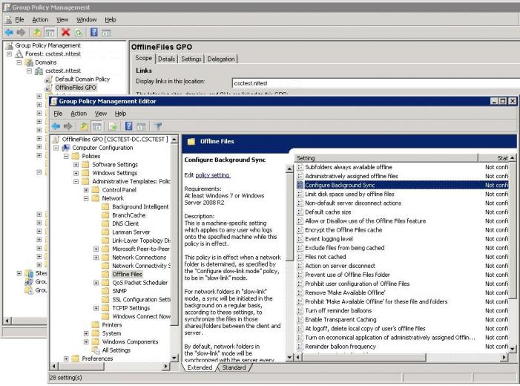The image size is (520, 386).
Task: Open the Editor's Help menu
Action: [120, 114]
